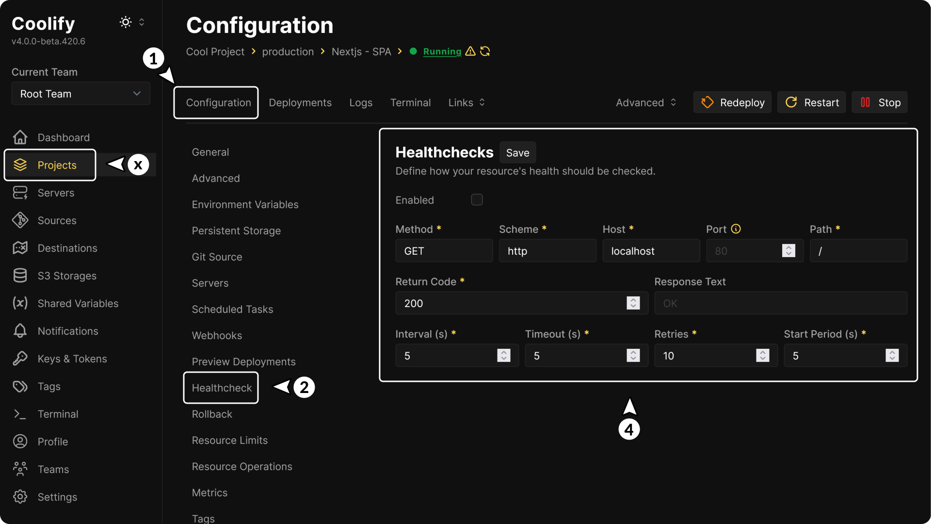Open the Projects section icon
This screenshot has width=931, height=524.
[x=20, y=164]
